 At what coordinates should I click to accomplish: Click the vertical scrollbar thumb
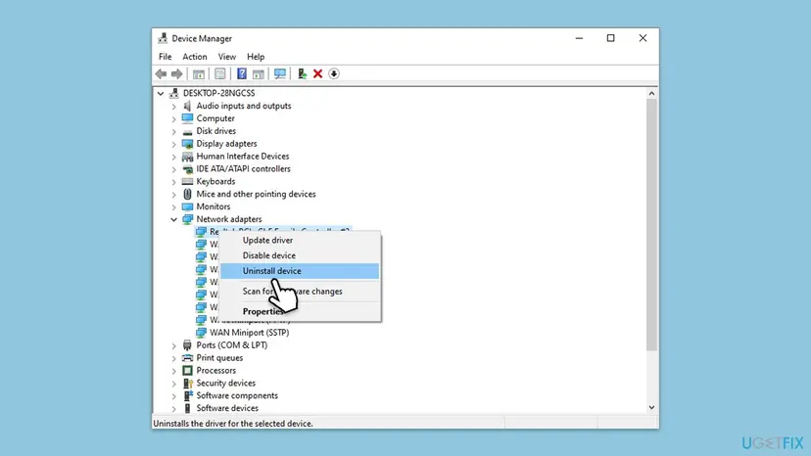point(651,225)
